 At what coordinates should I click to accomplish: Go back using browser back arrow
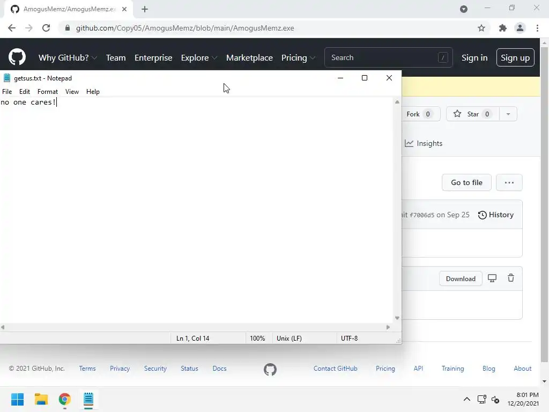[x=12, y=28]
